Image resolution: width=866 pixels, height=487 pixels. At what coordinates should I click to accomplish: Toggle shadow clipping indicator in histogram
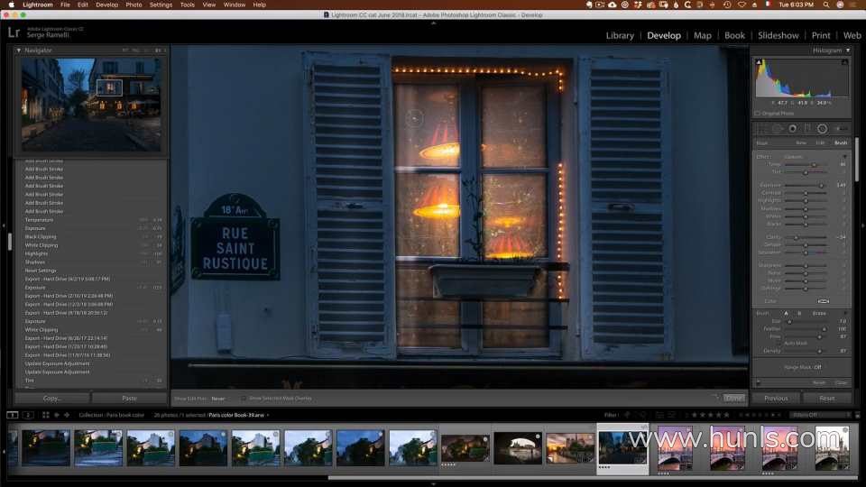click(x=759, y=62)
